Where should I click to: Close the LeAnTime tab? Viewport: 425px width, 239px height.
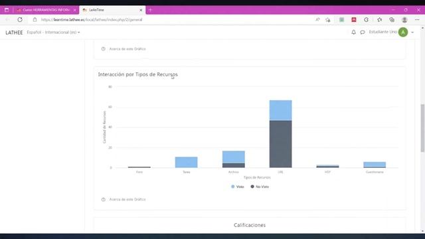pos(141,10)
